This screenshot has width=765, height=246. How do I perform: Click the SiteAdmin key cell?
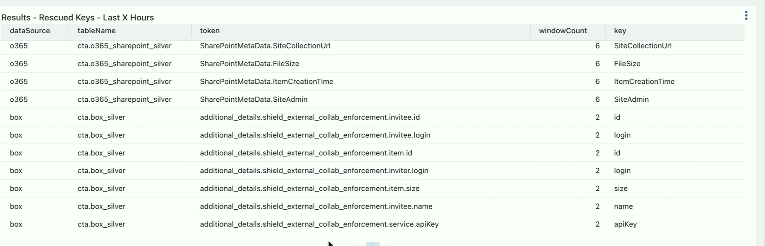(x=631, y=99)
